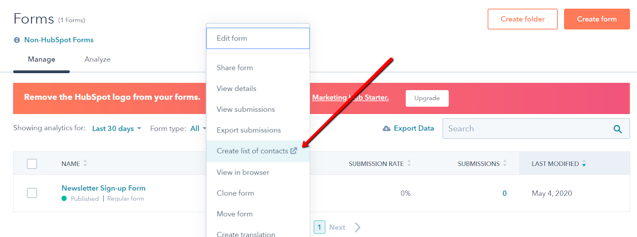Click the search magnifier icon
Image resolution: width=637 pixels, height=237 pixels.
617,129
